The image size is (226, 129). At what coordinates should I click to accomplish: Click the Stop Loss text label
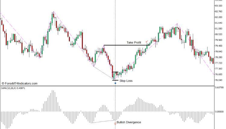pyautogui.click(x=126, y=81)
